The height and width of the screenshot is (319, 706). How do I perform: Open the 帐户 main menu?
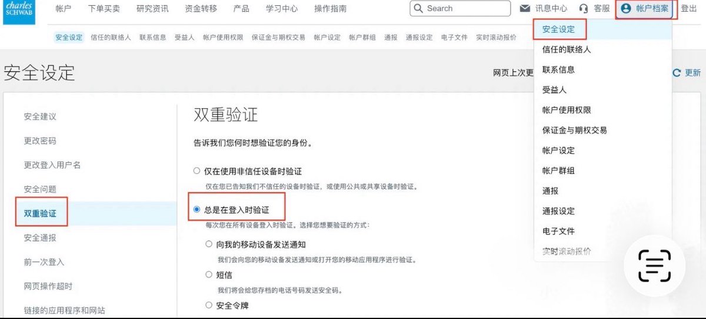63,9
